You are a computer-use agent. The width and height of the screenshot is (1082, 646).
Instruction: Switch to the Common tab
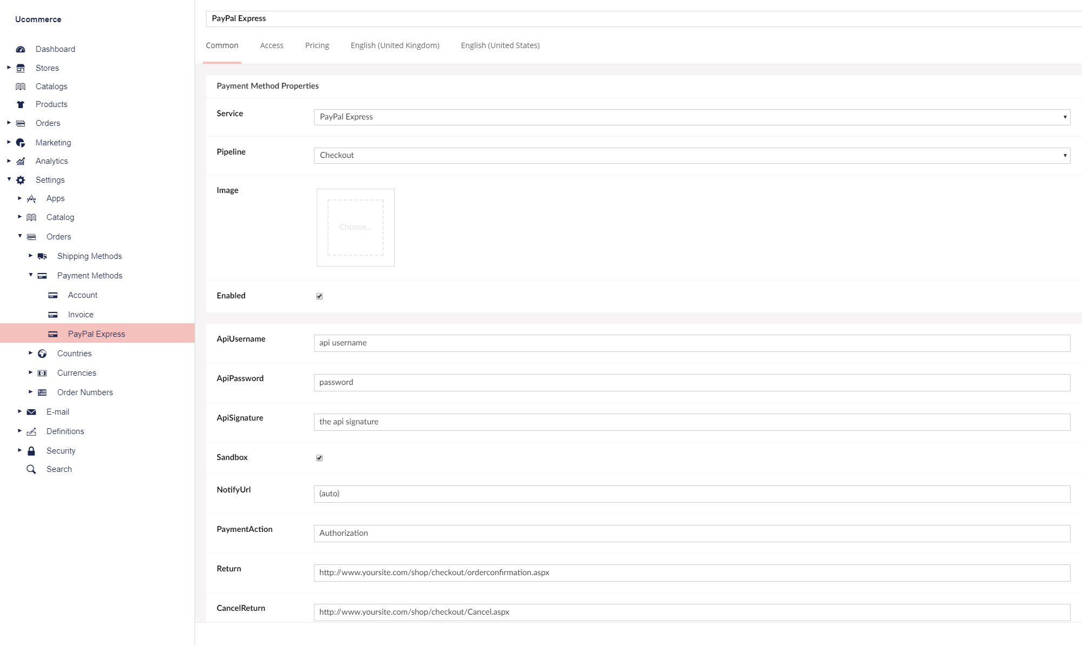(222, 45)
